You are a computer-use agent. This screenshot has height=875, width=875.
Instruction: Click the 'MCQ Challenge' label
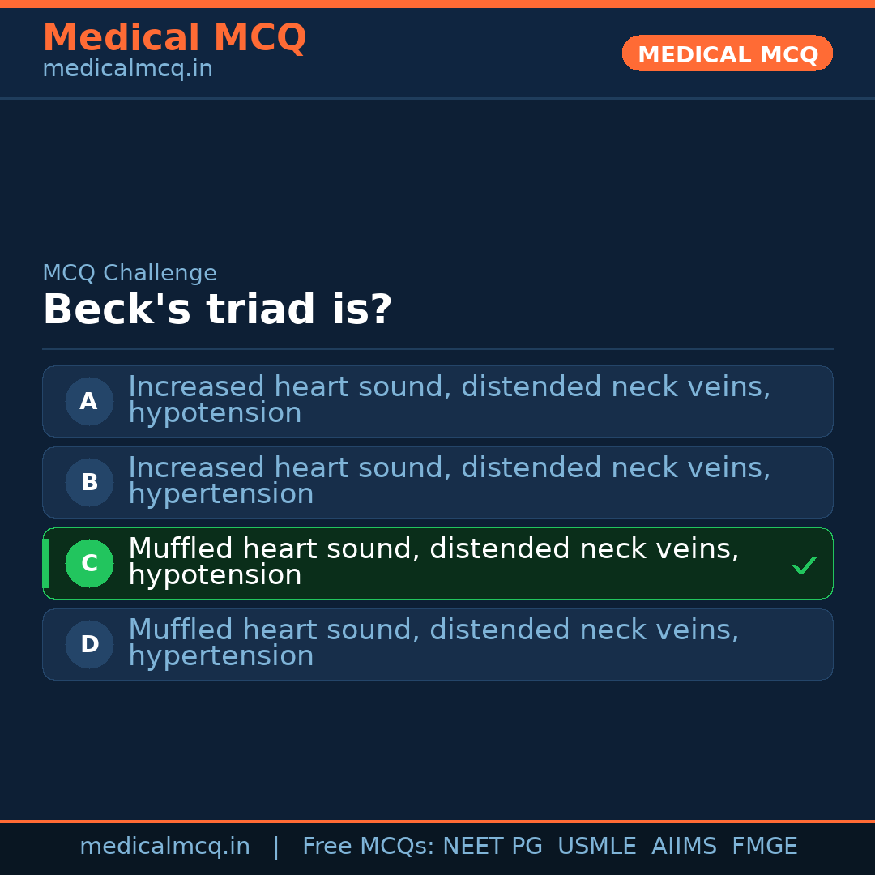(x=130, y=273)
